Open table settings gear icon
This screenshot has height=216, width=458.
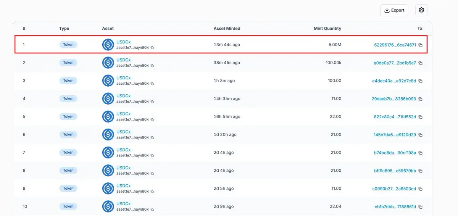point(421,10)
